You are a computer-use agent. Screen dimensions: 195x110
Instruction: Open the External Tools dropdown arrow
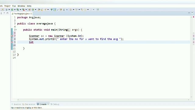(x=26, y=9)
